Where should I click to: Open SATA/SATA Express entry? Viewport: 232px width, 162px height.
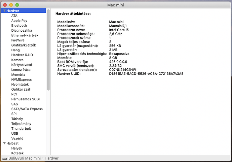tap(27, 109)
